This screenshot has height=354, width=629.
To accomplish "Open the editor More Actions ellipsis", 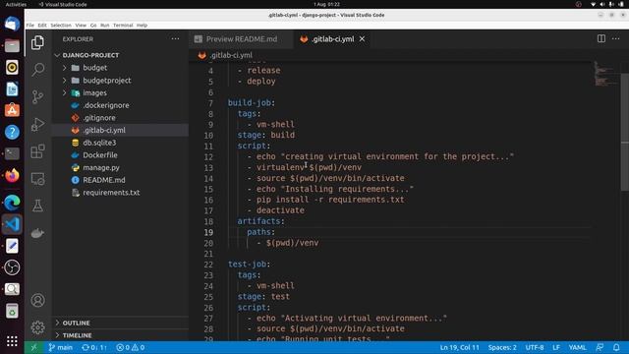I will 616,38.
